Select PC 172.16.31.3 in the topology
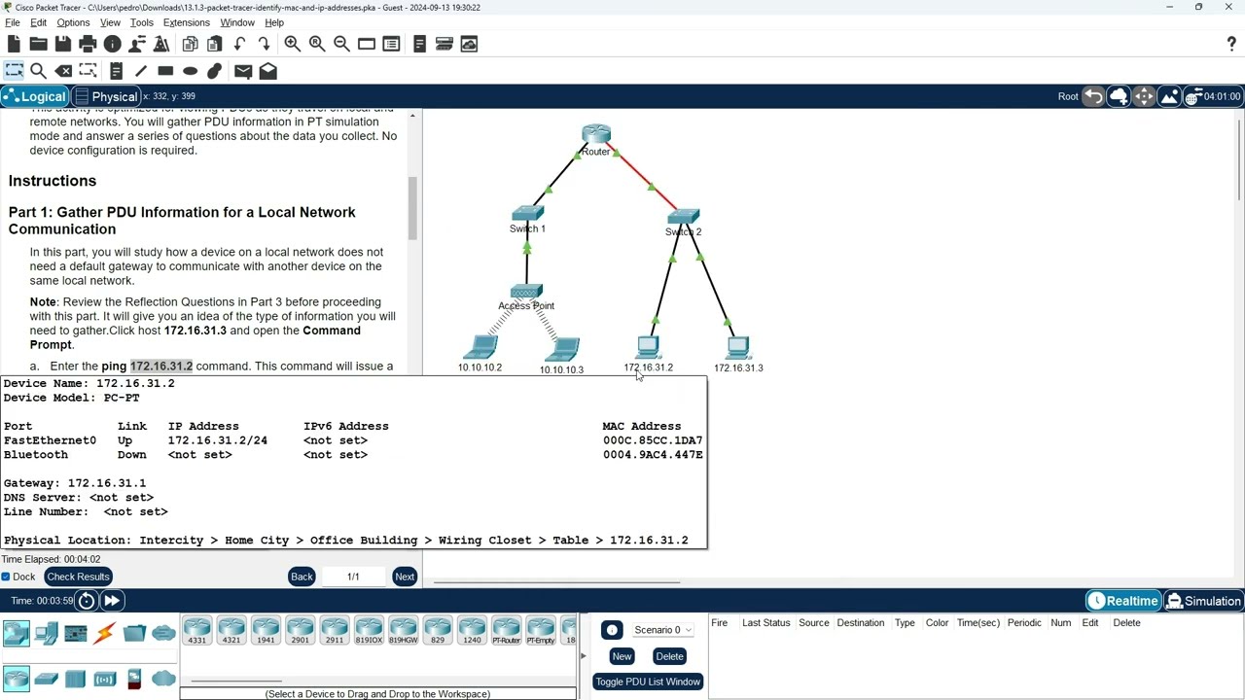Screen dimensions: 1245x700 point(738,347)
